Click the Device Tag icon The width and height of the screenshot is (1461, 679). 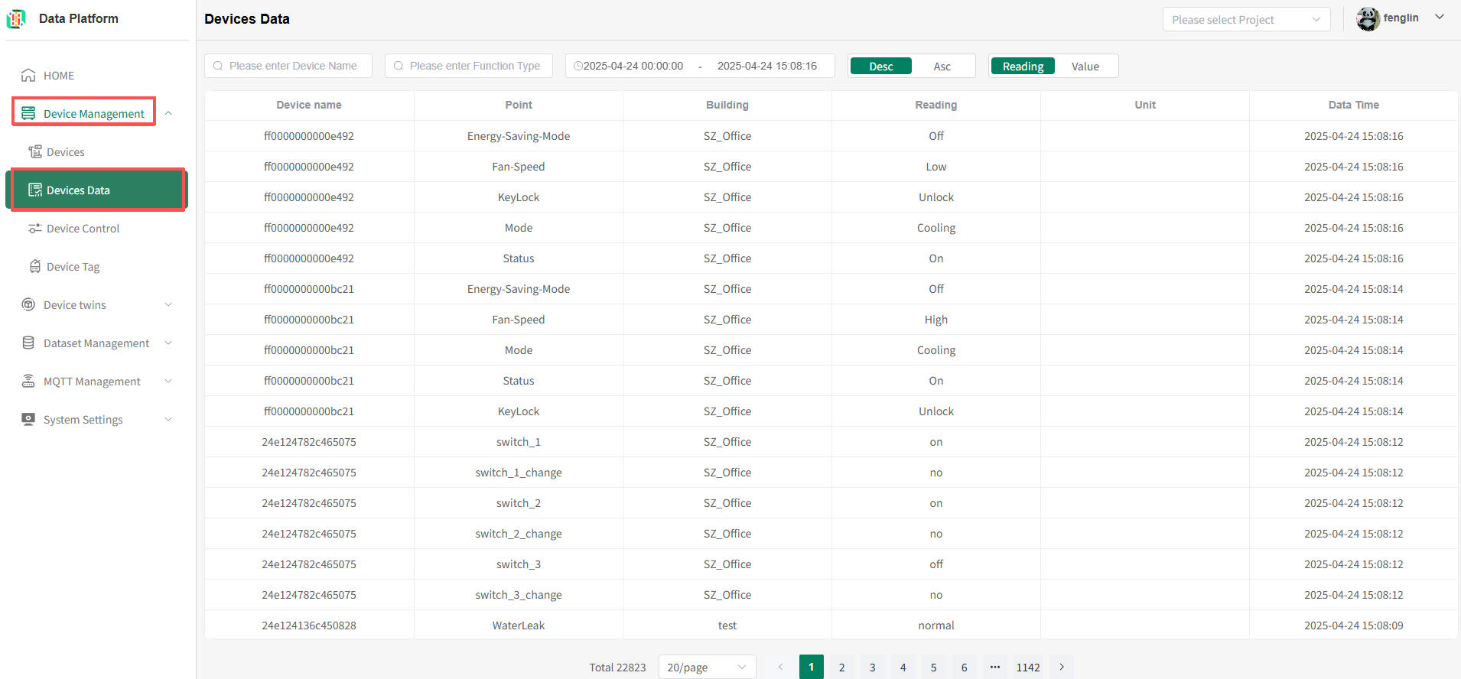pyautogui.click(x=35, y=267)
